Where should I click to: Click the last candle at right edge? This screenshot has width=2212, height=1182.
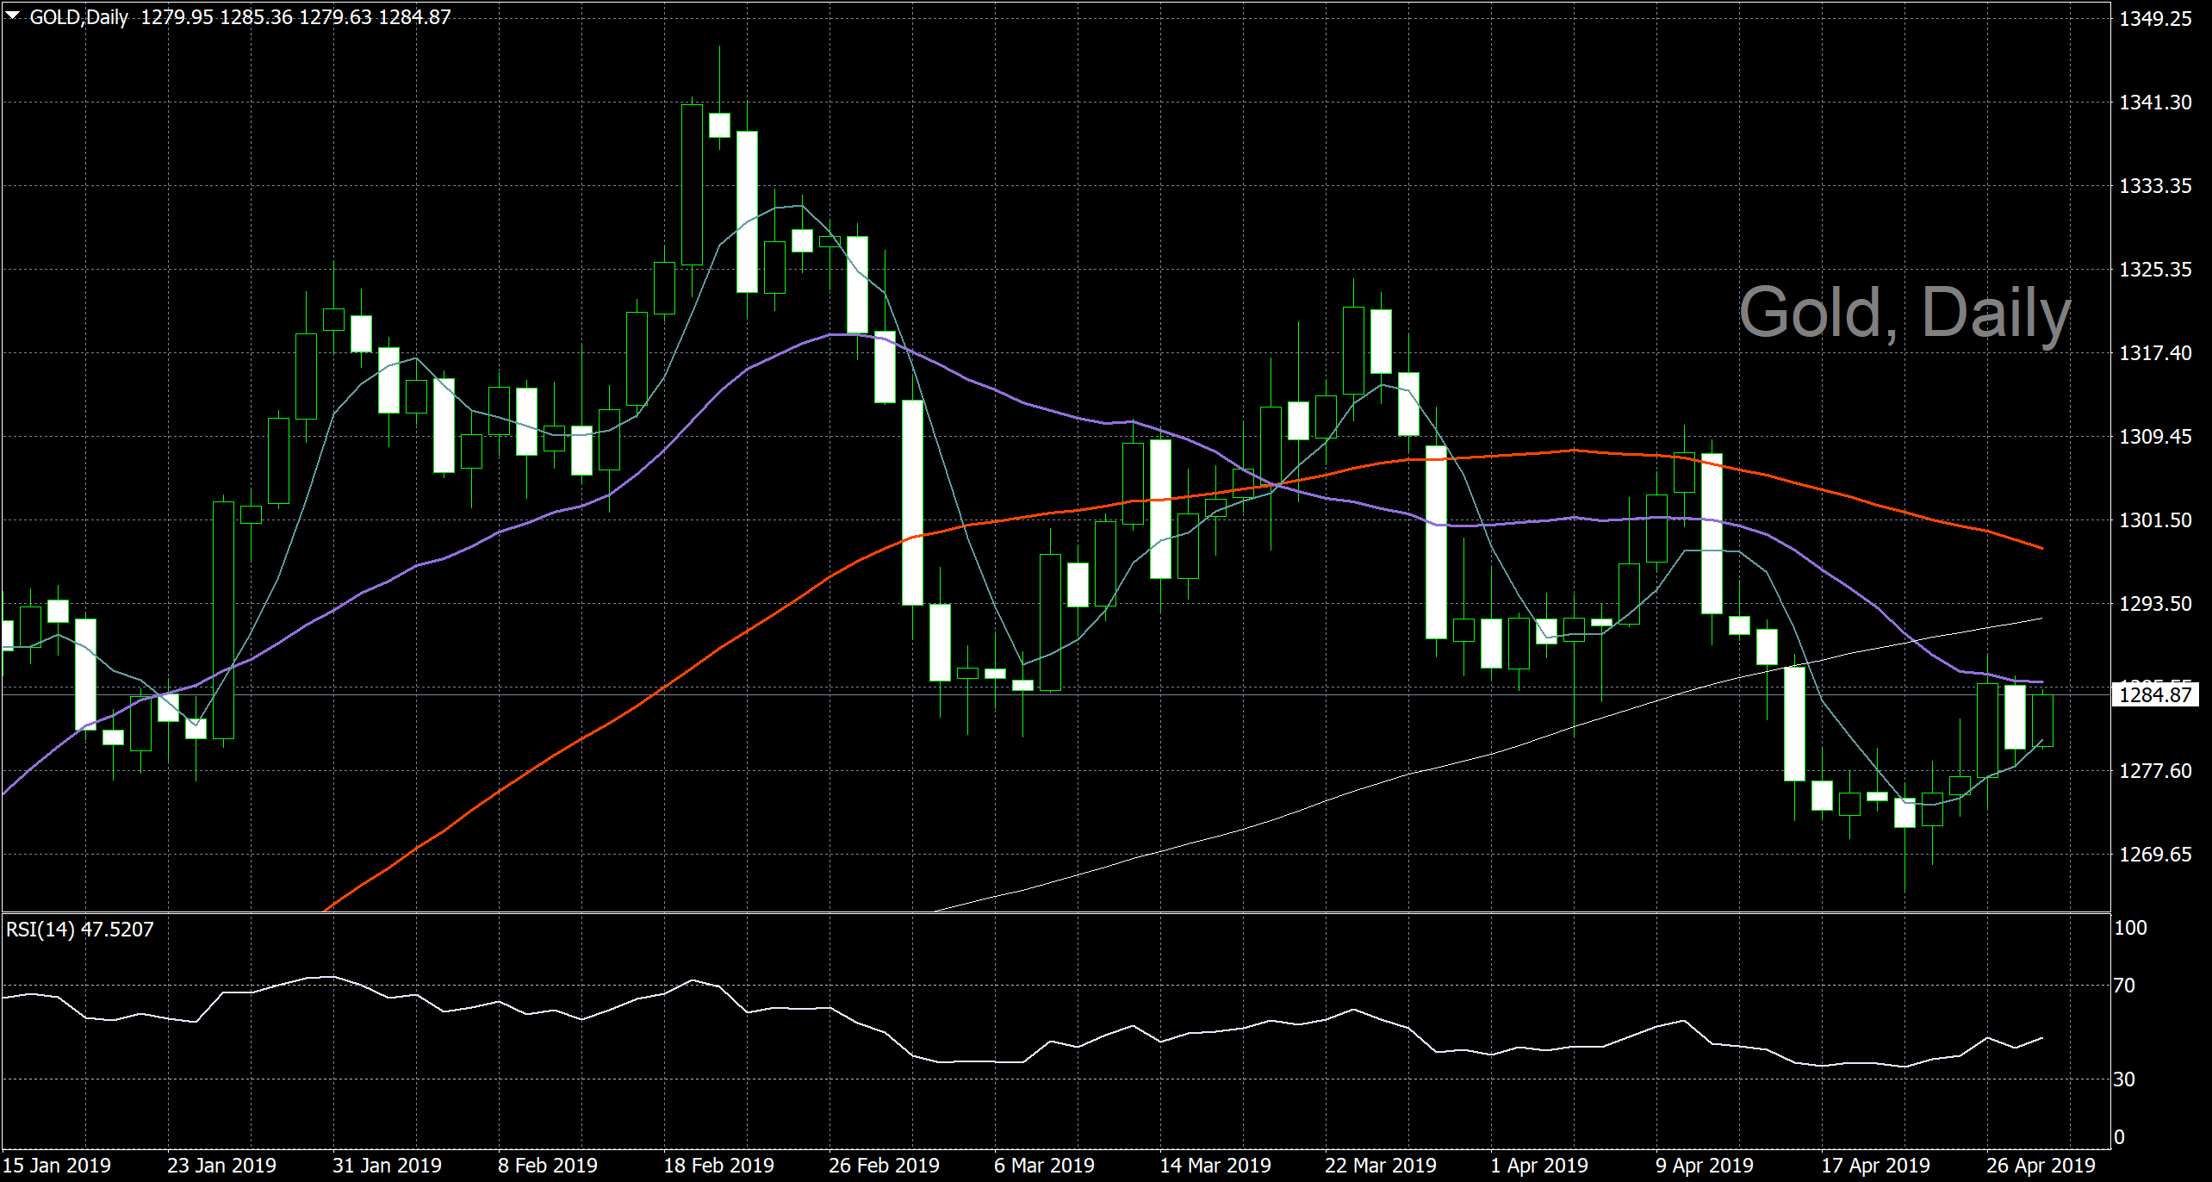(2042, 720)
